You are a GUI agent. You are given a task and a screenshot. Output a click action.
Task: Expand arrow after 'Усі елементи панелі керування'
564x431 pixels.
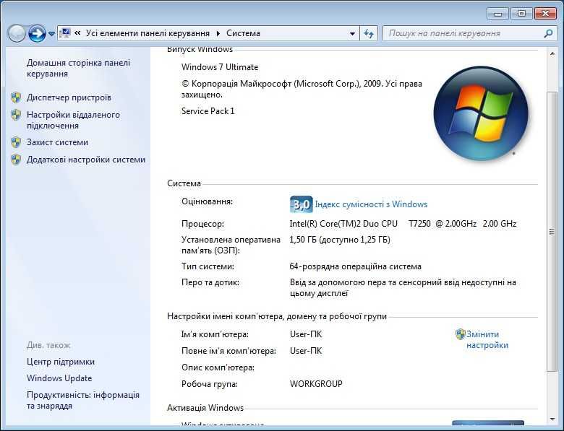(x=218, y=33)
